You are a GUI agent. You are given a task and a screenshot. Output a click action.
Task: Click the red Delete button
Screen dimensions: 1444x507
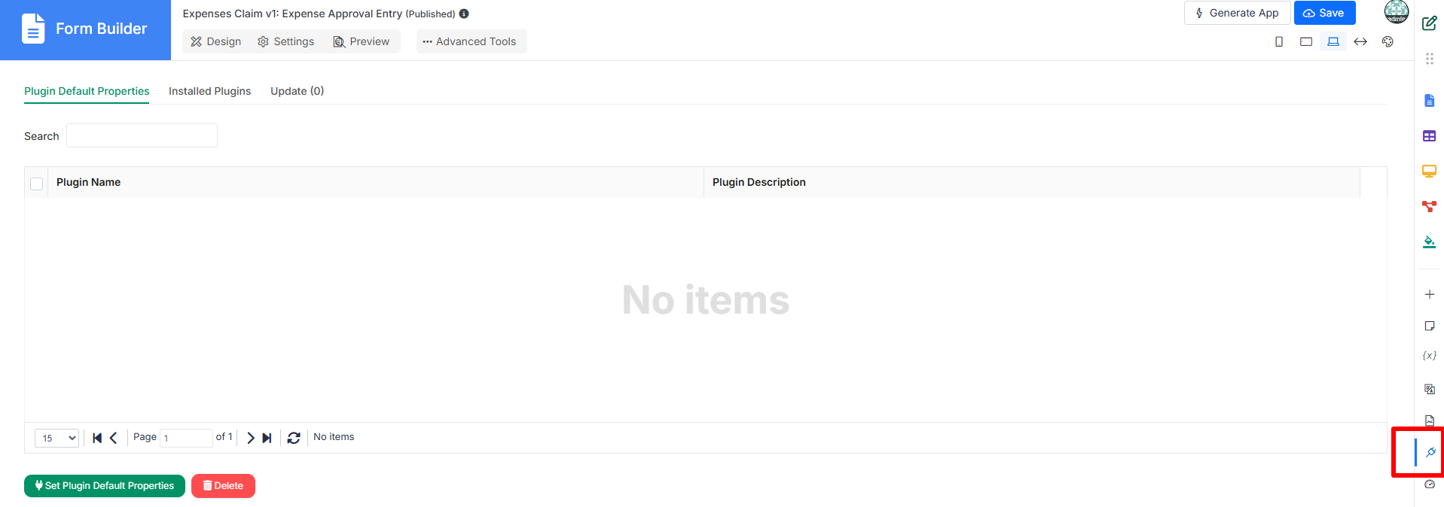pos(223,486)
